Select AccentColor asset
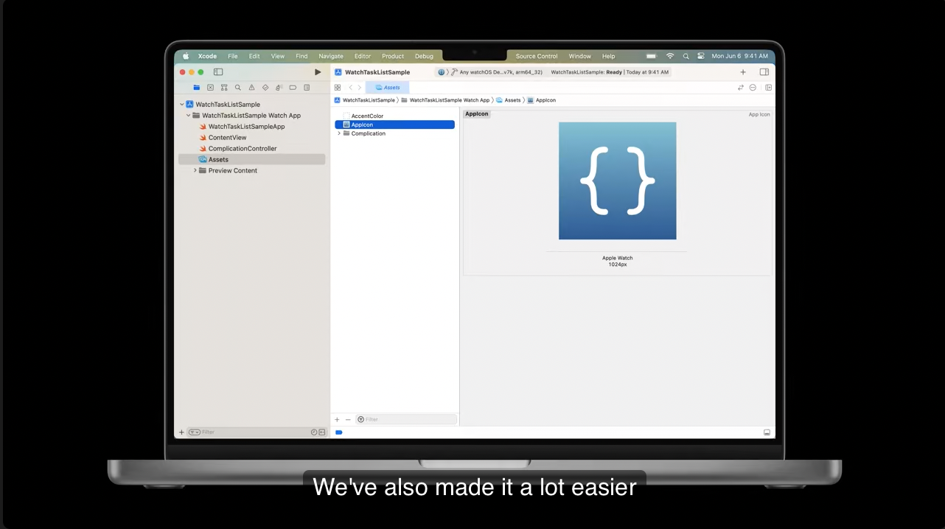Image resolution: width=945 pixels, height=529 pixels. 367,116
